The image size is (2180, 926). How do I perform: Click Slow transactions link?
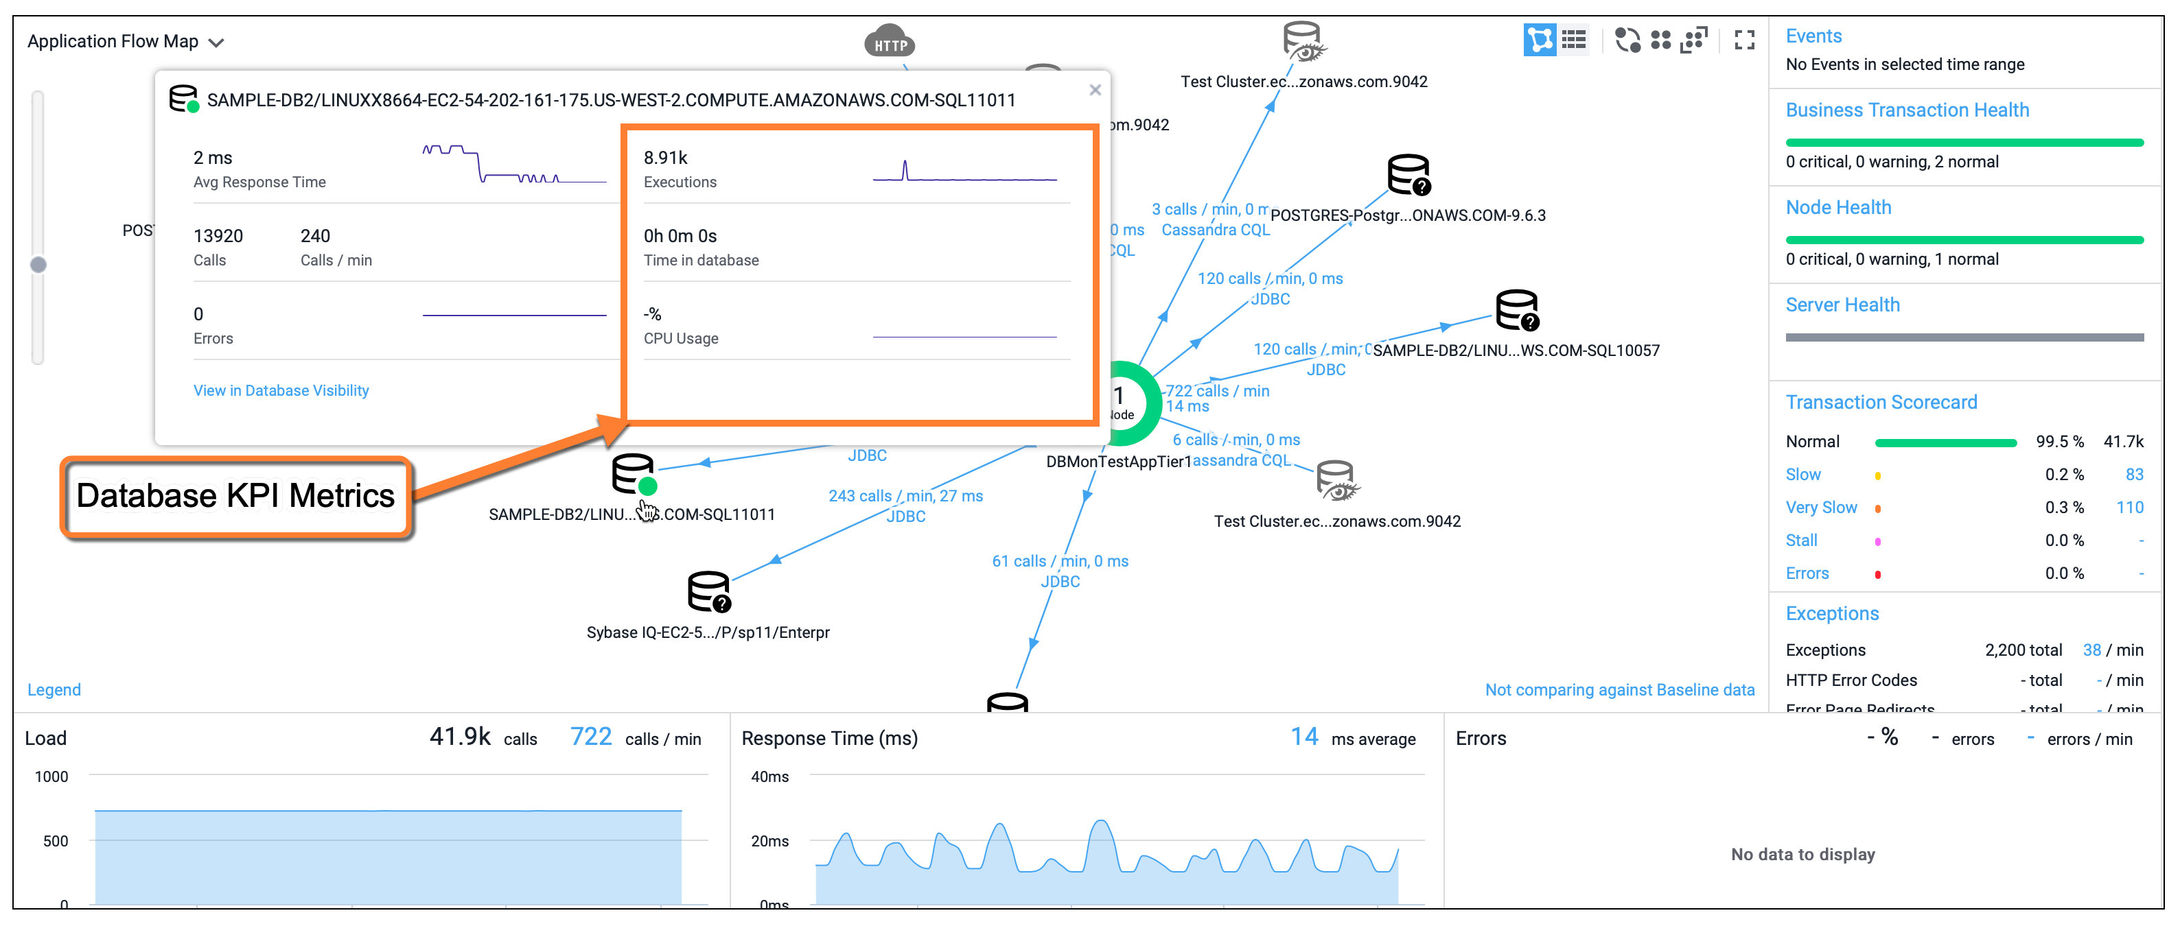(x=1802, y=475)
